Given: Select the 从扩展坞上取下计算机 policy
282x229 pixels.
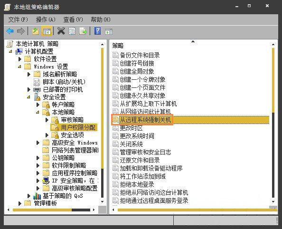Looking at the screenshot, I should coord(149,104).
